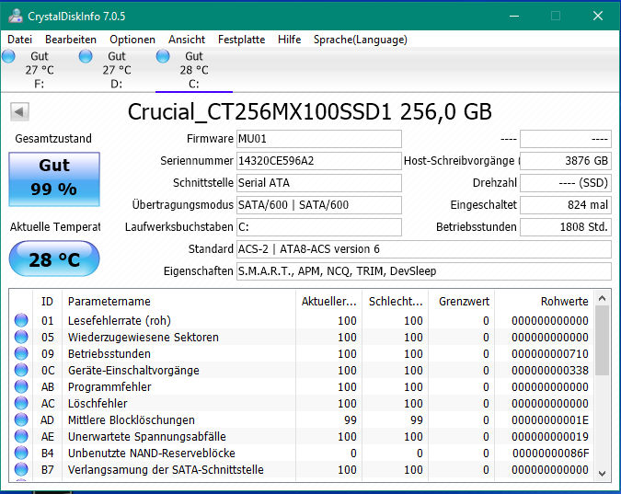Open the Festplatte menu

tap(241, 40)
